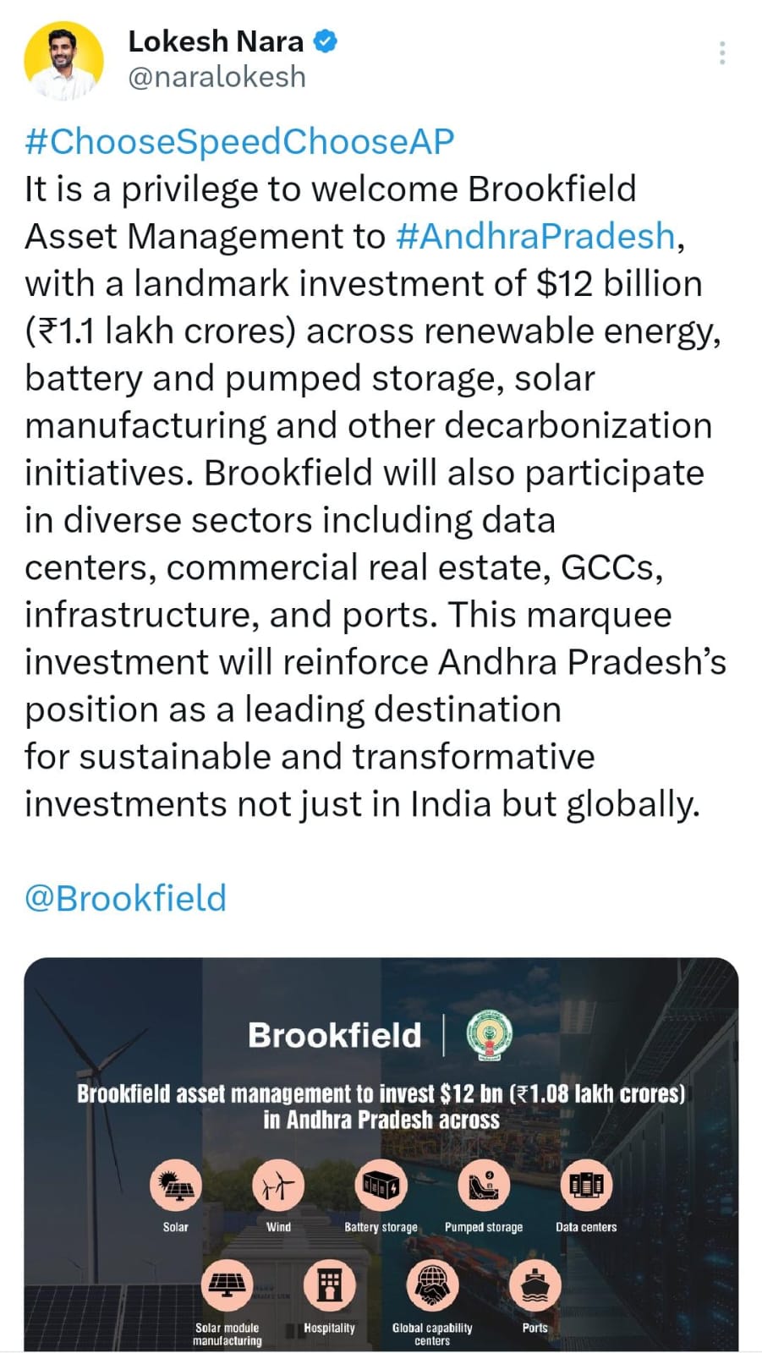
Task: Click the Pumped storage icon
Action: point(484,1186)
